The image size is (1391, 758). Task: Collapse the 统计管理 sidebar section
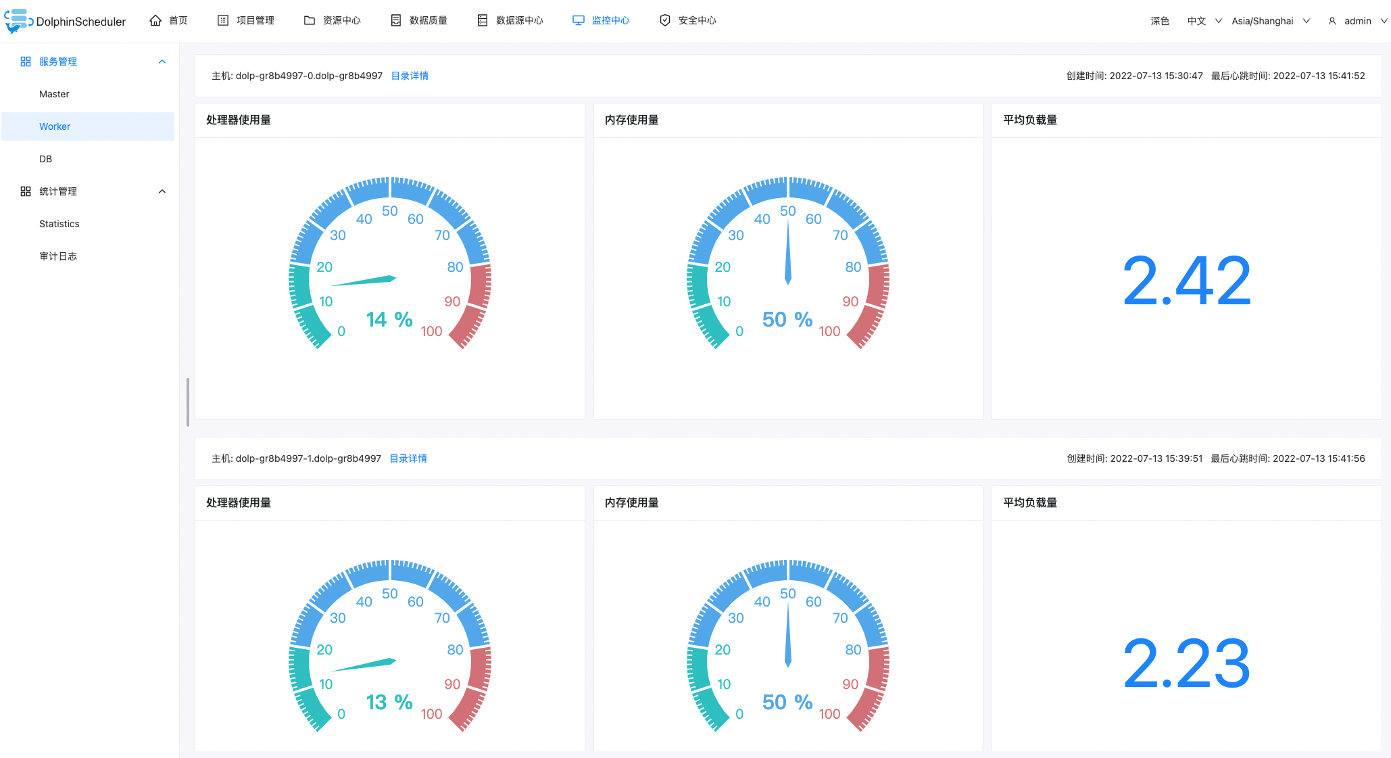point(162,191)
